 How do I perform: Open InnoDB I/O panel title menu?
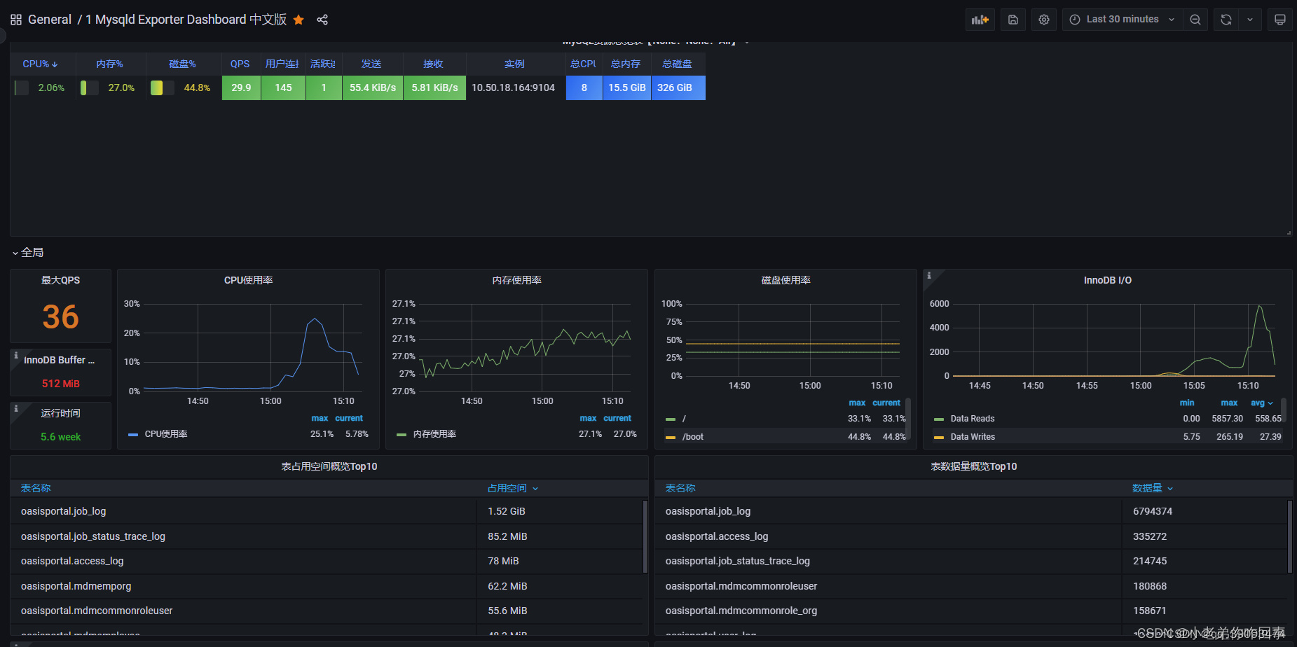[x=1108, y=280]
